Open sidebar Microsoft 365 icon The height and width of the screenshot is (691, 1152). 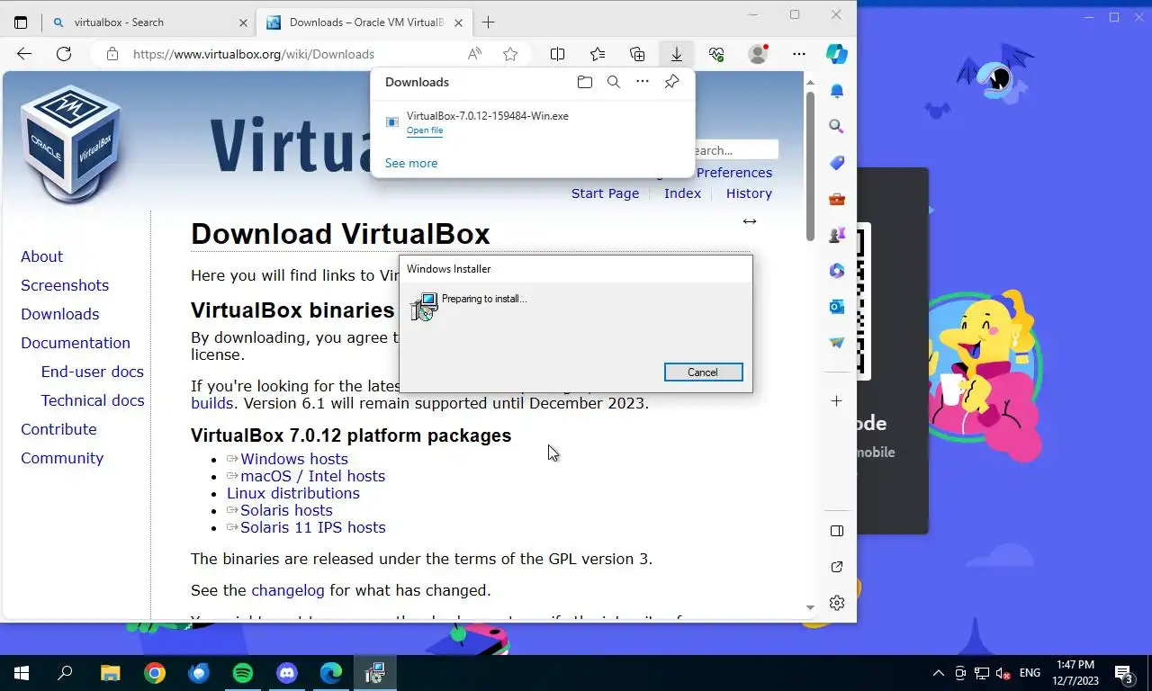837,271
